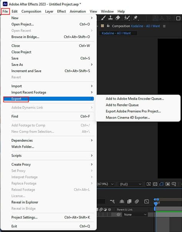This screenshot has width=182, height=232.
Task: Open the Composition menu in menu bar
Action: pos(31,12)
